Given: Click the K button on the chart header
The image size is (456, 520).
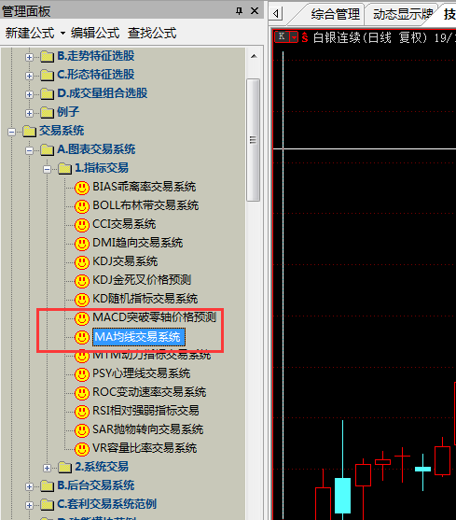Looking at the screenshot, I should tap(283, 36).
